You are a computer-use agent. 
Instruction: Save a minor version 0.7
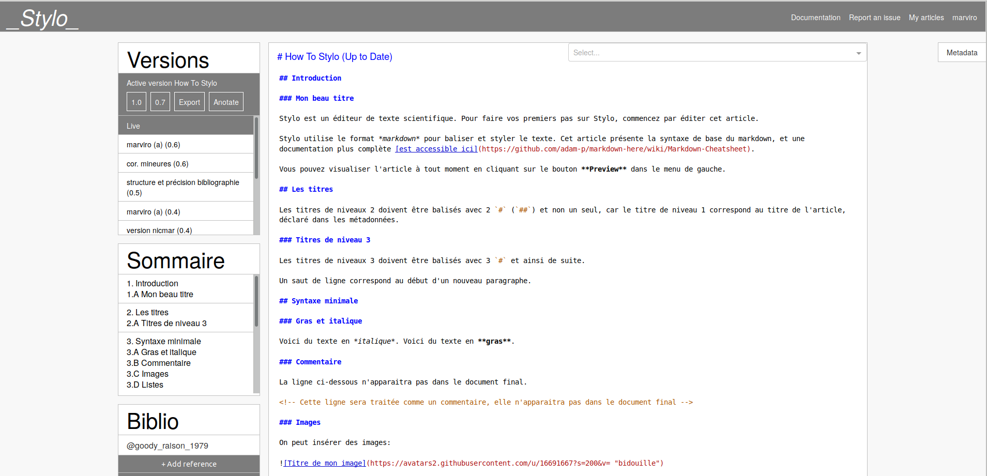[160, 102]
